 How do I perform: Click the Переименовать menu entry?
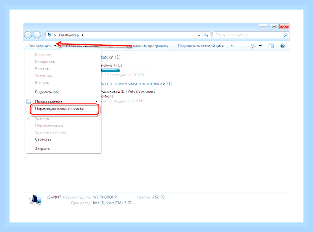[x=49, y=125]
